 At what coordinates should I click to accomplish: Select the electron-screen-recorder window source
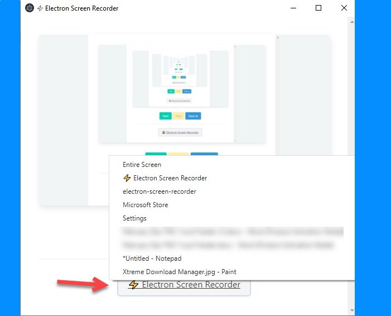click(159, 191)
